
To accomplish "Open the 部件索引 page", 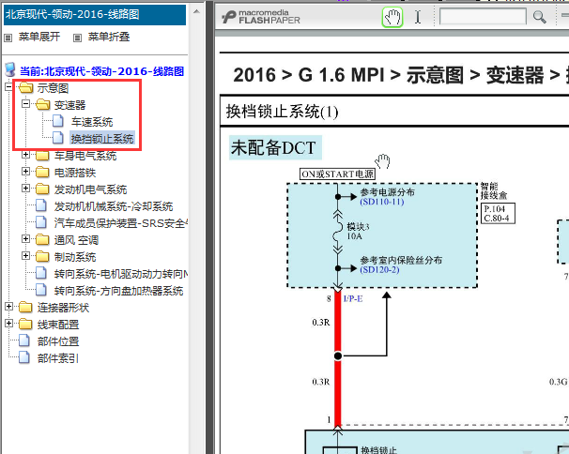I will [x=58, y=358].
